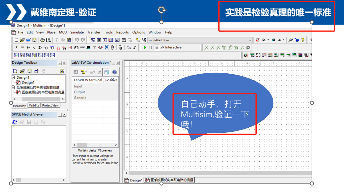This screenshot has width=344, height=194.
Task: Open the MISC components icon
Action: pyautogui.click(x=83, y=47)
